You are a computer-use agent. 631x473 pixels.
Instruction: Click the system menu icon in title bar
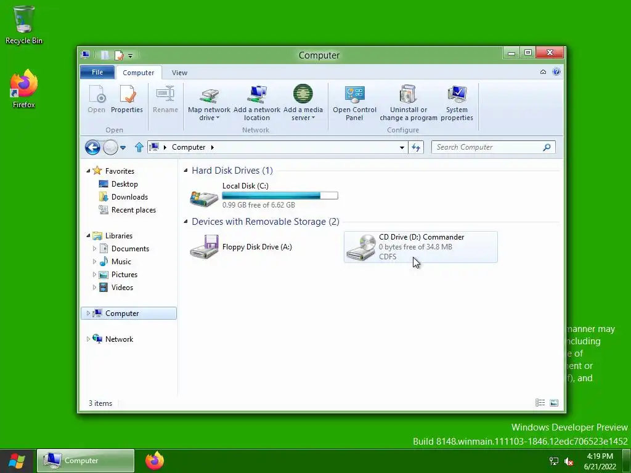[85, 55]
